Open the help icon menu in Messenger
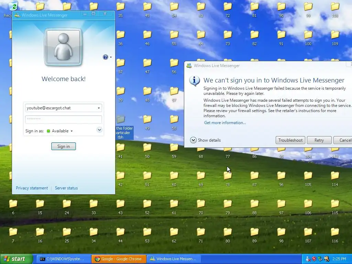352x264 pixels. 107,57
